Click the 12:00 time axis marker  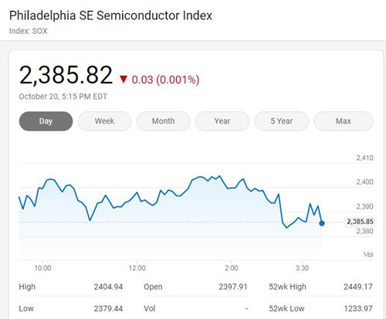137,268
